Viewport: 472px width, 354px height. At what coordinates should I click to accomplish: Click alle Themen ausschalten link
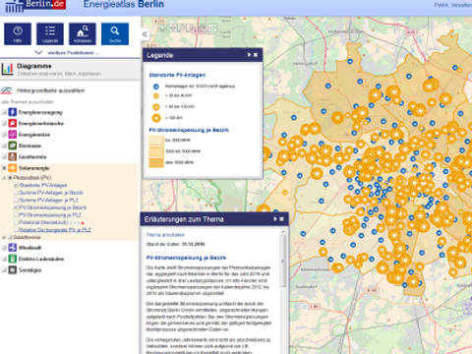[28, 102]
